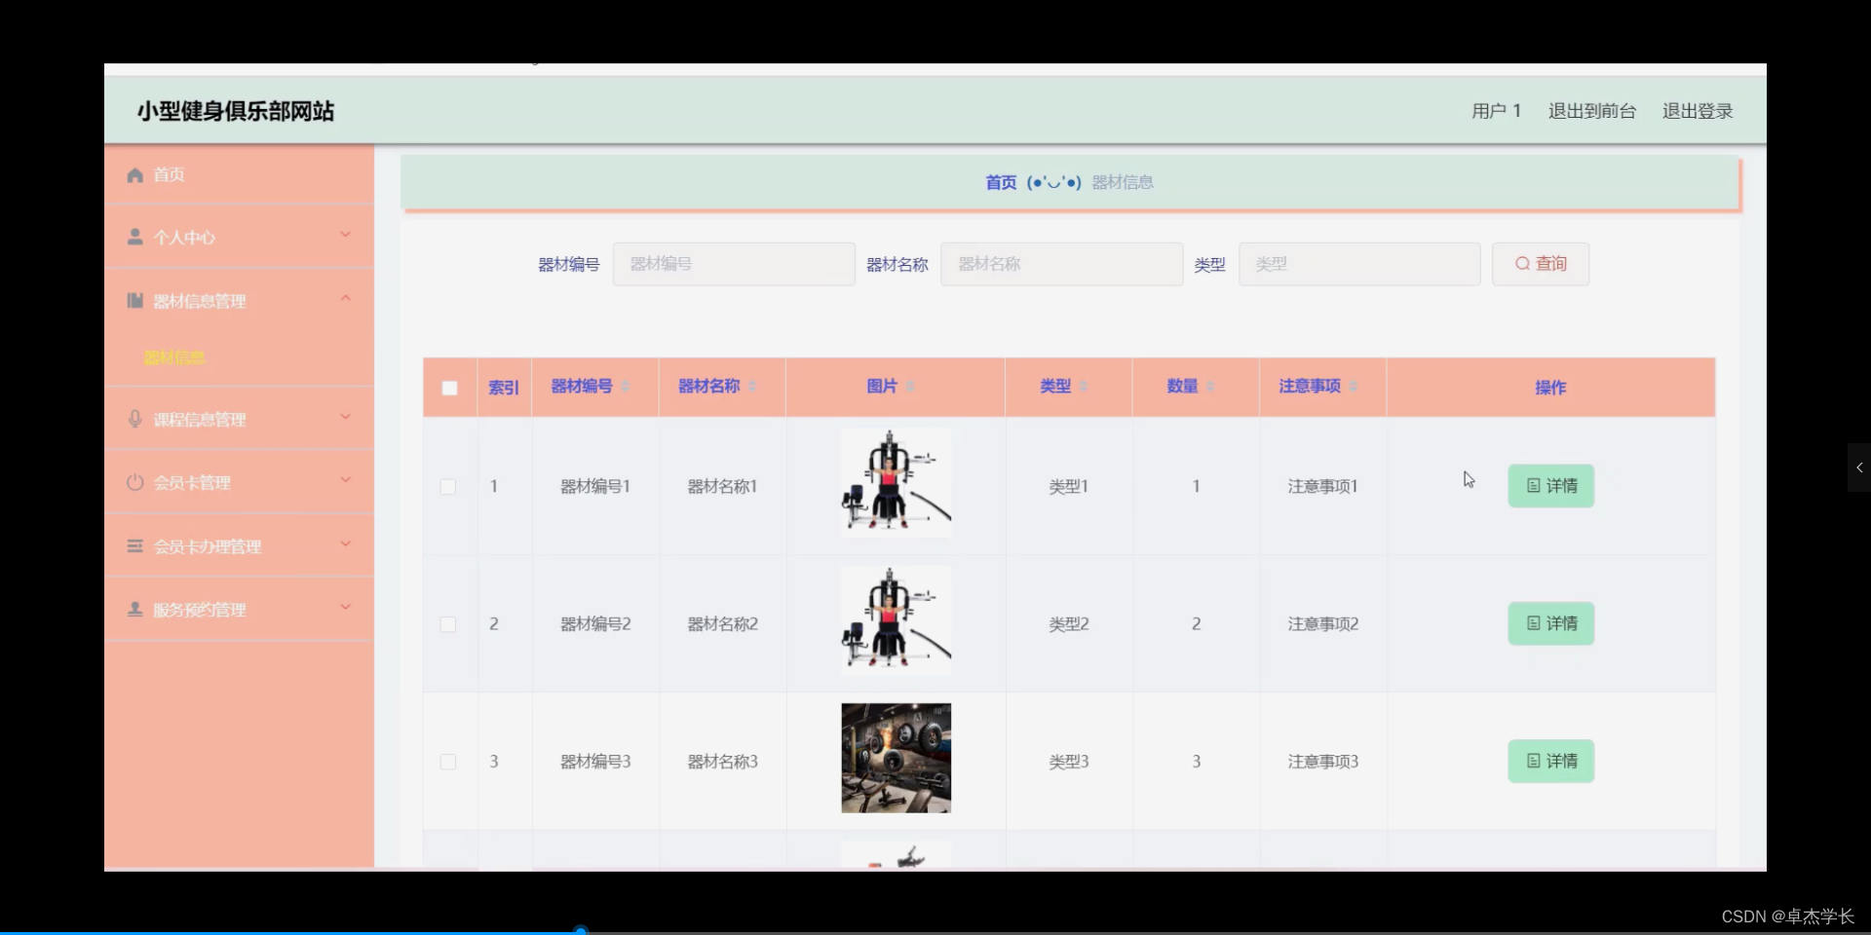
Task: Select 退出到前台 in the top bar
Action: coord(1592,110)
